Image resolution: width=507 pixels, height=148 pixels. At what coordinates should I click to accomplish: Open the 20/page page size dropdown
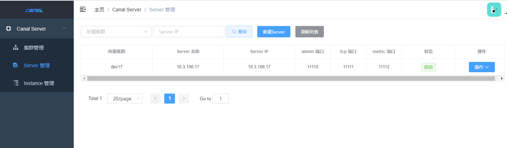point(125,99)
